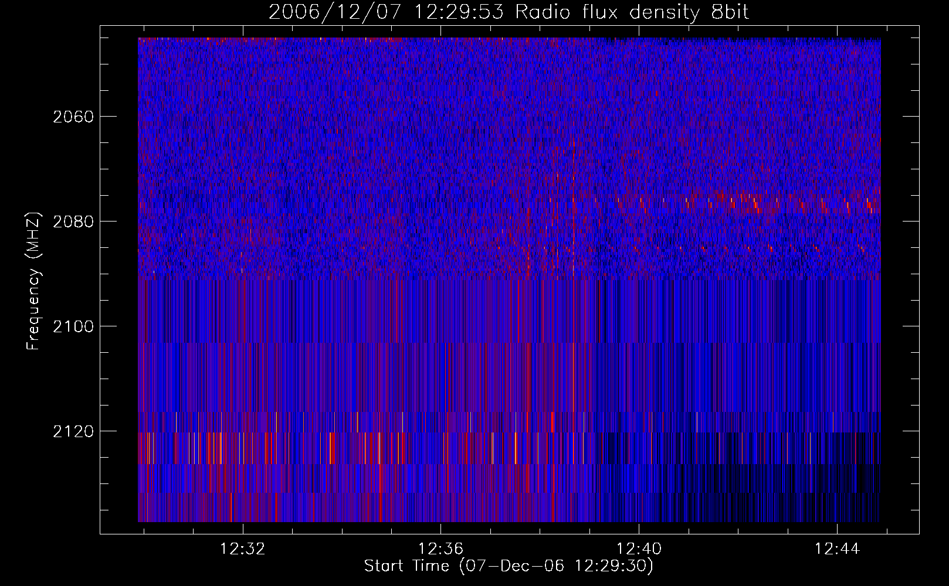Click the plot title with date 2006/12/07

tap(509, 12)
